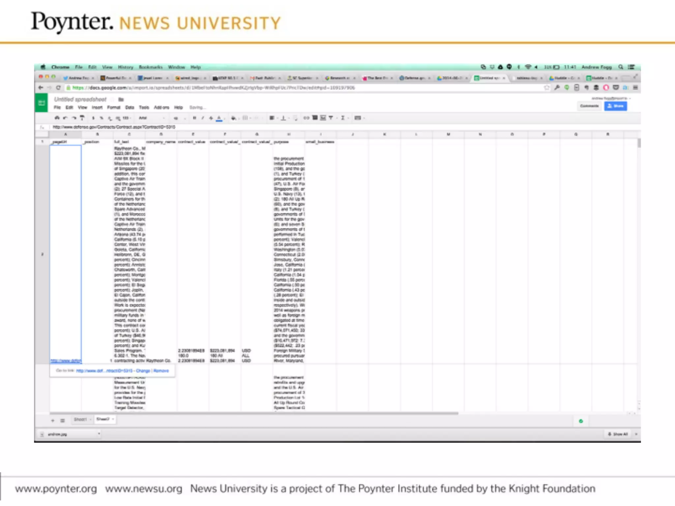
Task: Toggle bold formatting
Action: pos(194,118)
